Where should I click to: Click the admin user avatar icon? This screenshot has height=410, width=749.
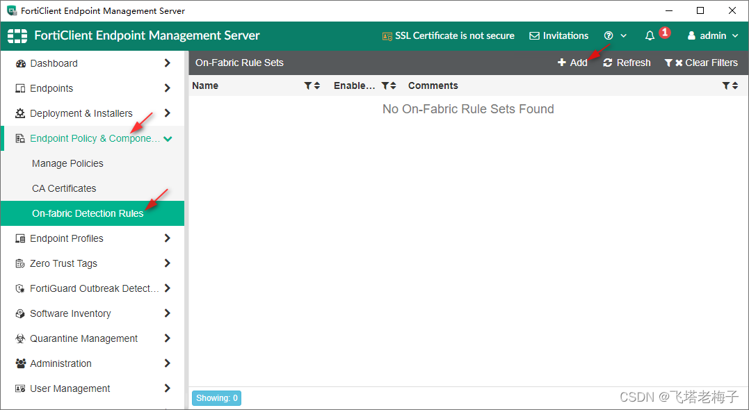tap(691, 36)
